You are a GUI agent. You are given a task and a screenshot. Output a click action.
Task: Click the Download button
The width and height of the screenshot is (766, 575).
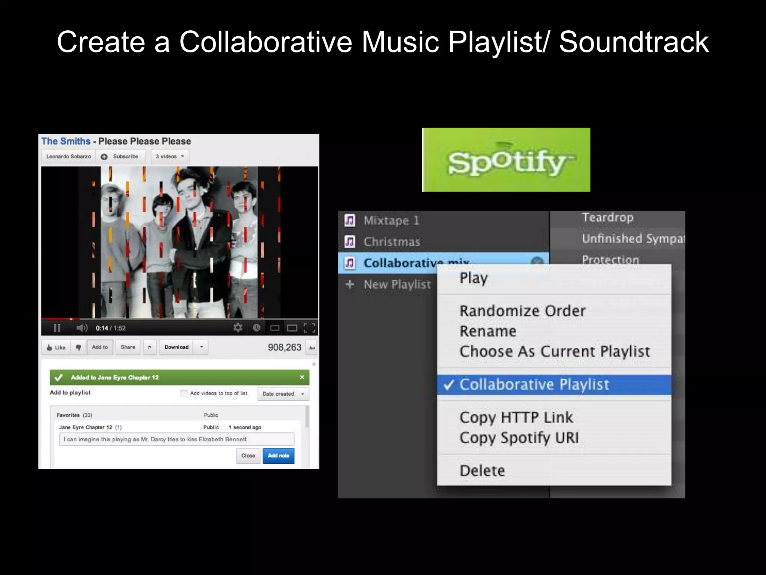pyautogui.click(x=177, y=347)
